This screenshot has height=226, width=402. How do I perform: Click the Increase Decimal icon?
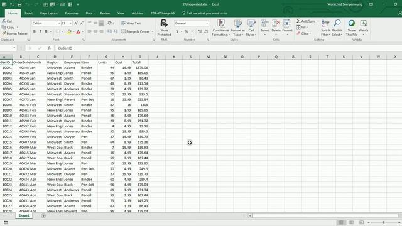point(200,31)
